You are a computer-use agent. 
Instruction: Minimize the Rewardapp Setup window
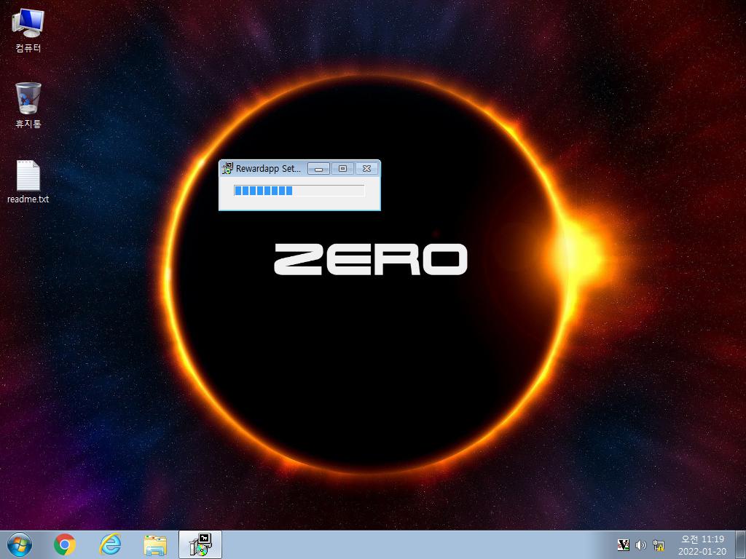pyautogui.click(x=319, y=168)
